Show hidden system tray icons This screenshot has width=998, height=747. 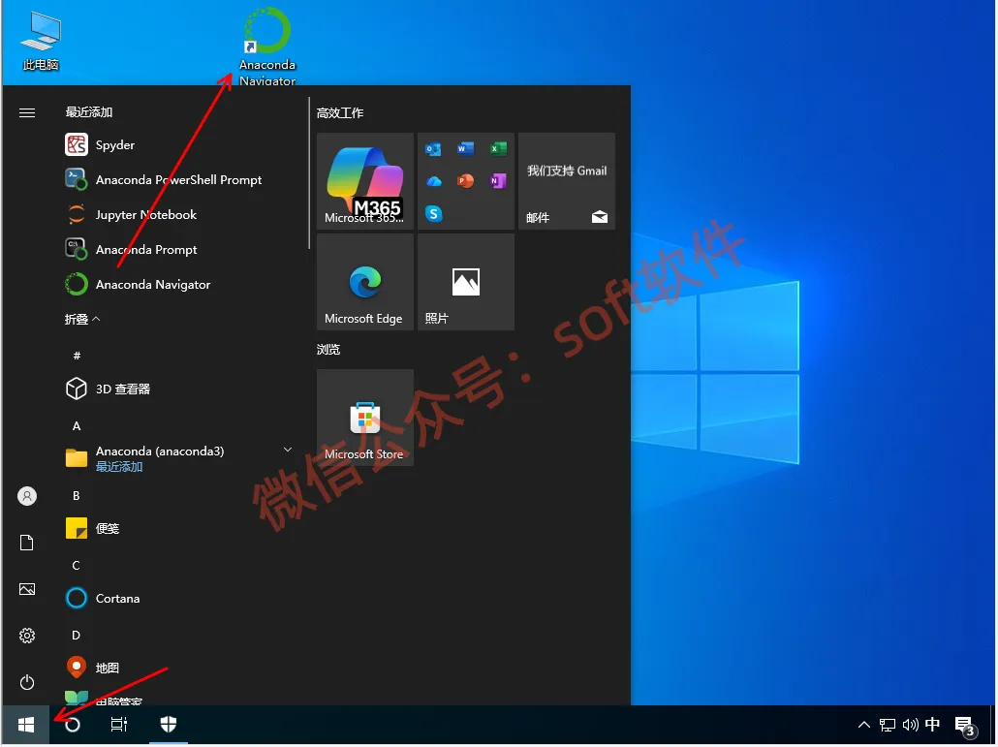[x=864, y=725]
